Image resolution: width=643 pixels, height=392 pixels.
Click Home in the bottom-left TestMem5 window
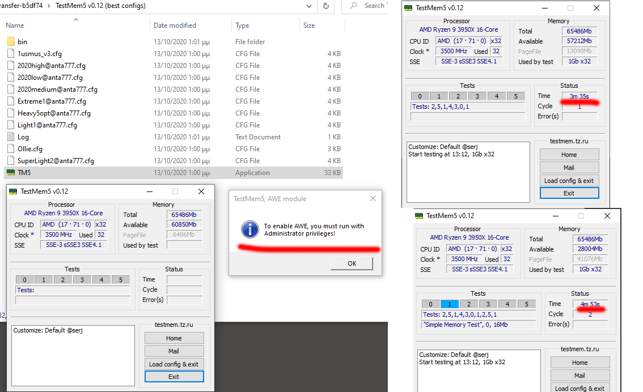pyautogui.click(x=174, y=338)
